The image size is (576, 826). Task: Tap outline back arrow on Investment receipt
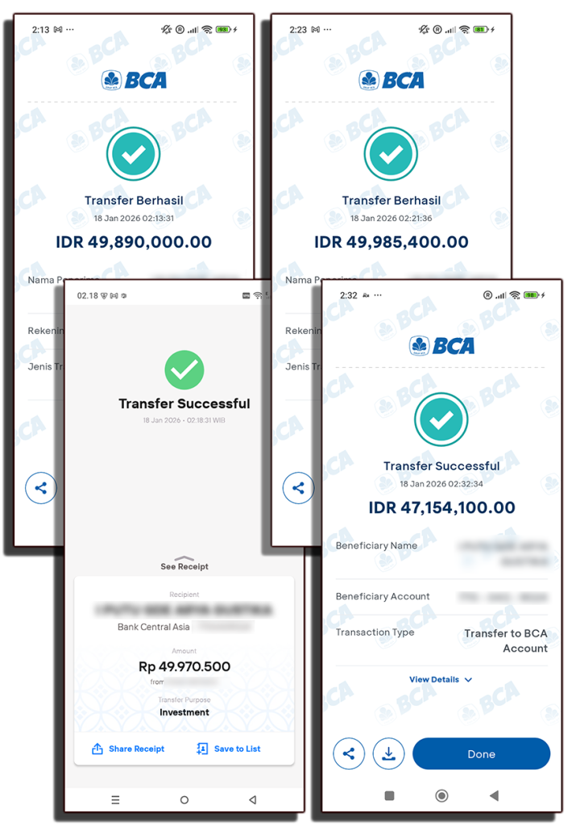click(252, 799)
